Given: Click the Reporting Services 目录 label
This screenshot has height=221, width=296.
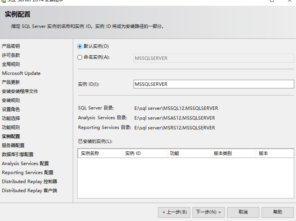Looking at the screenshot, I should coord(104,127).
